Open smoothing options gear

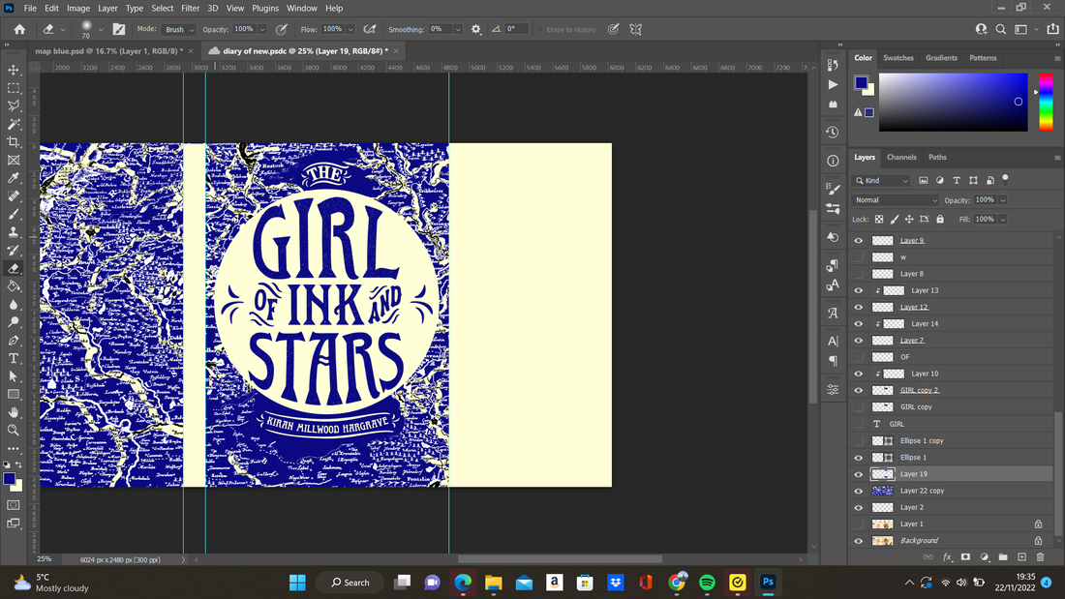[476, 29]
